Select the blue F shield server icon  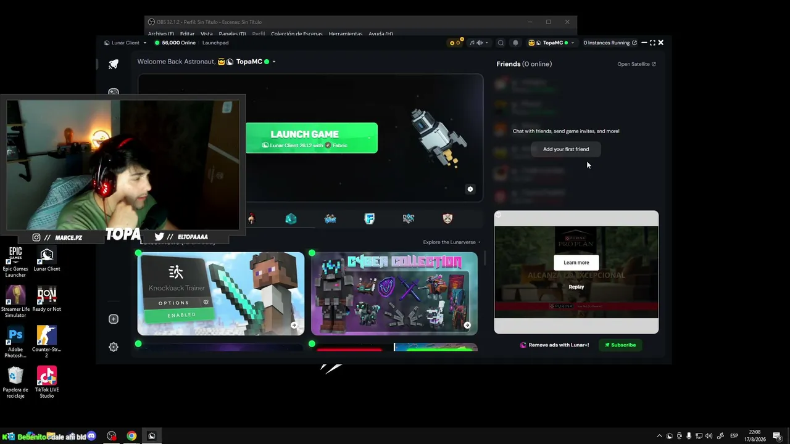369,218
